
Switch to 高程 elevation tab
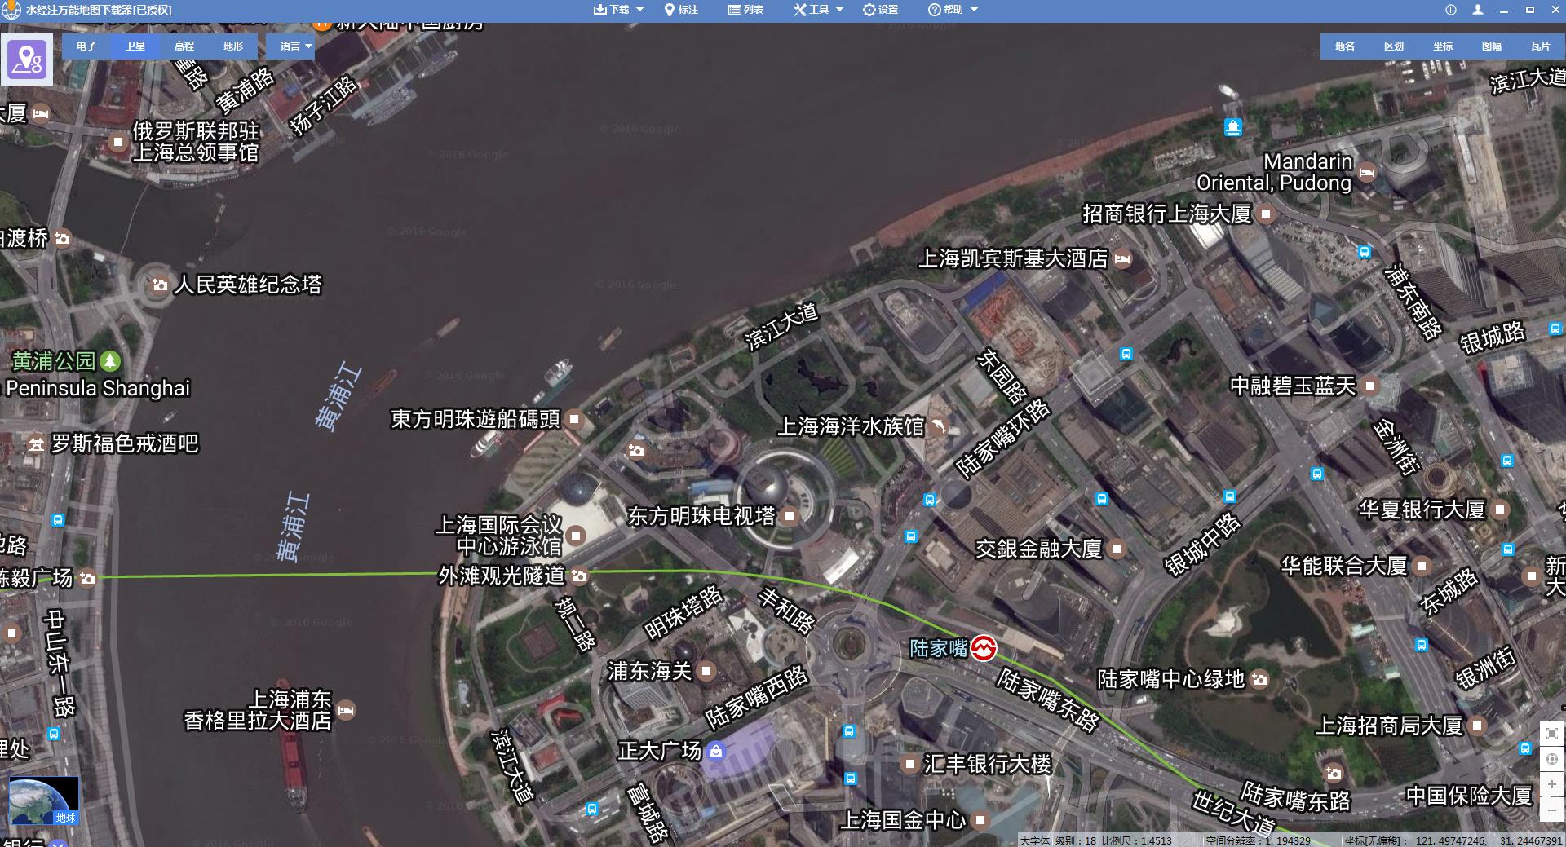(x=184, y=46)
